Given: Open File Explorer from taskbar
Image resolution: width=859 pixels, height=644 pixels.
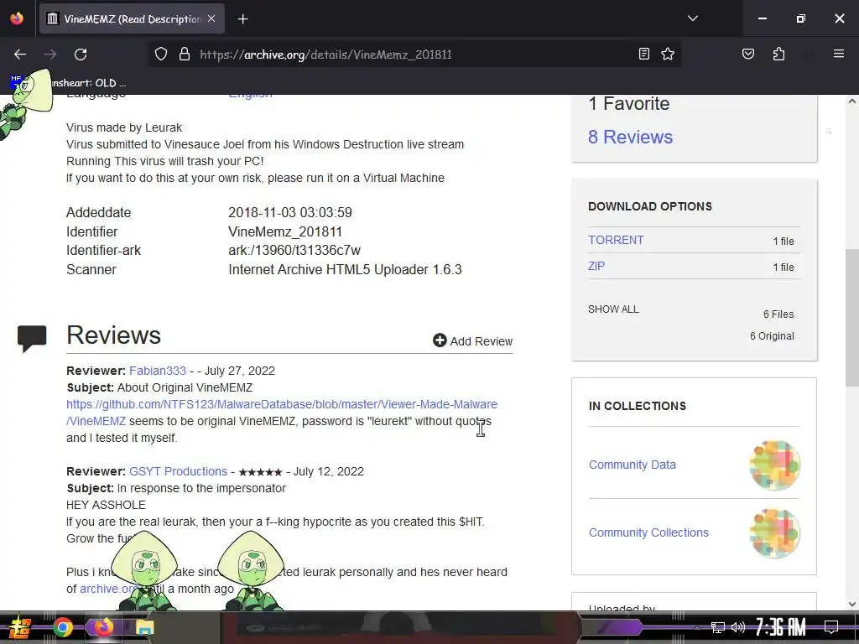Looking at the screenshot, I should click(145, 627).
